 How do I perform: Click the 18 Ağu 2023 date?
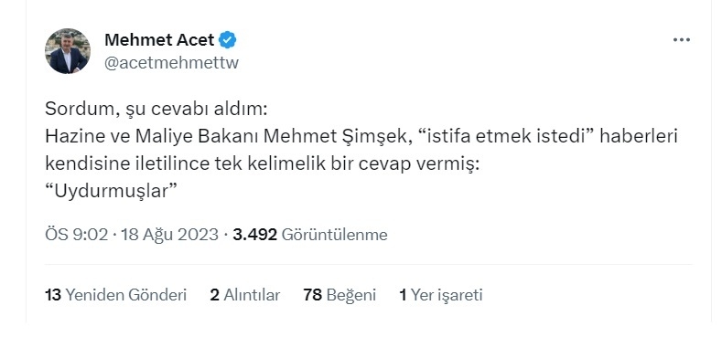click(169, 235)
